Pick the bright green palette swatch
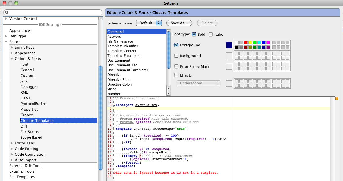 coord(255,43)
